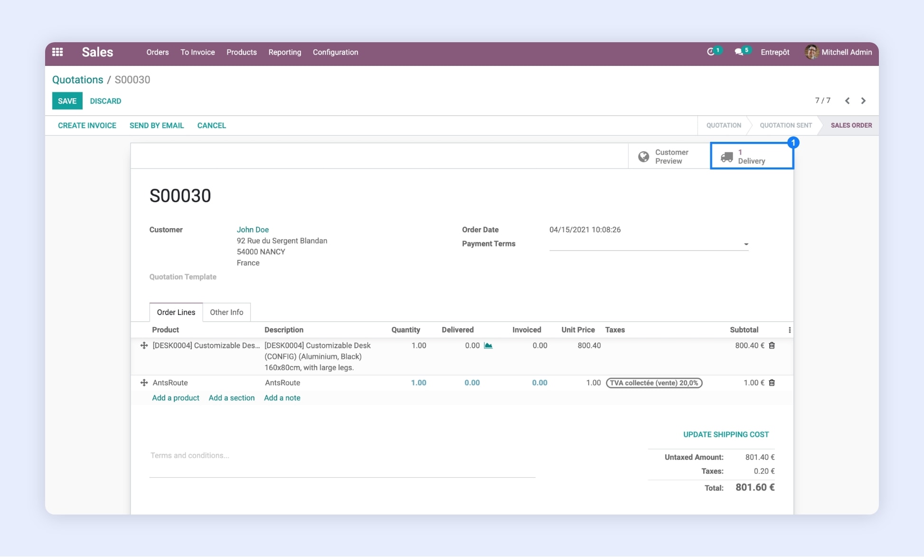Click Update Shipping Cost
Viewport: 924px width, 557px height.
(726, 435)
